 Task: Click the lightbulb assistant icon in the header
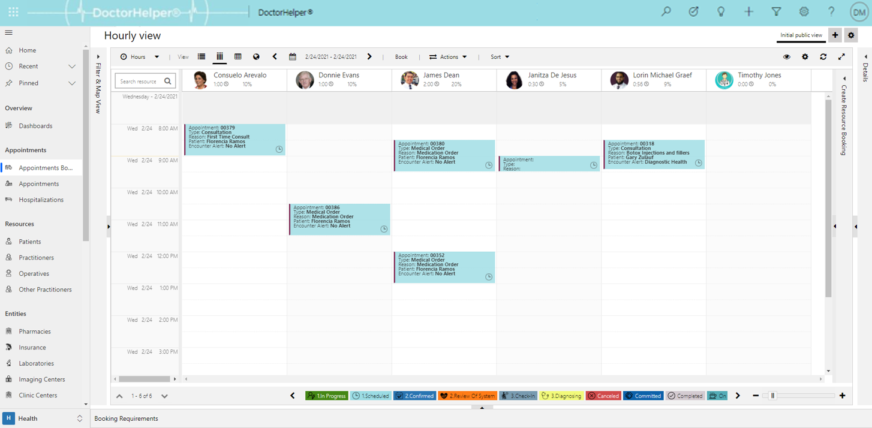(x=721, y=11)
